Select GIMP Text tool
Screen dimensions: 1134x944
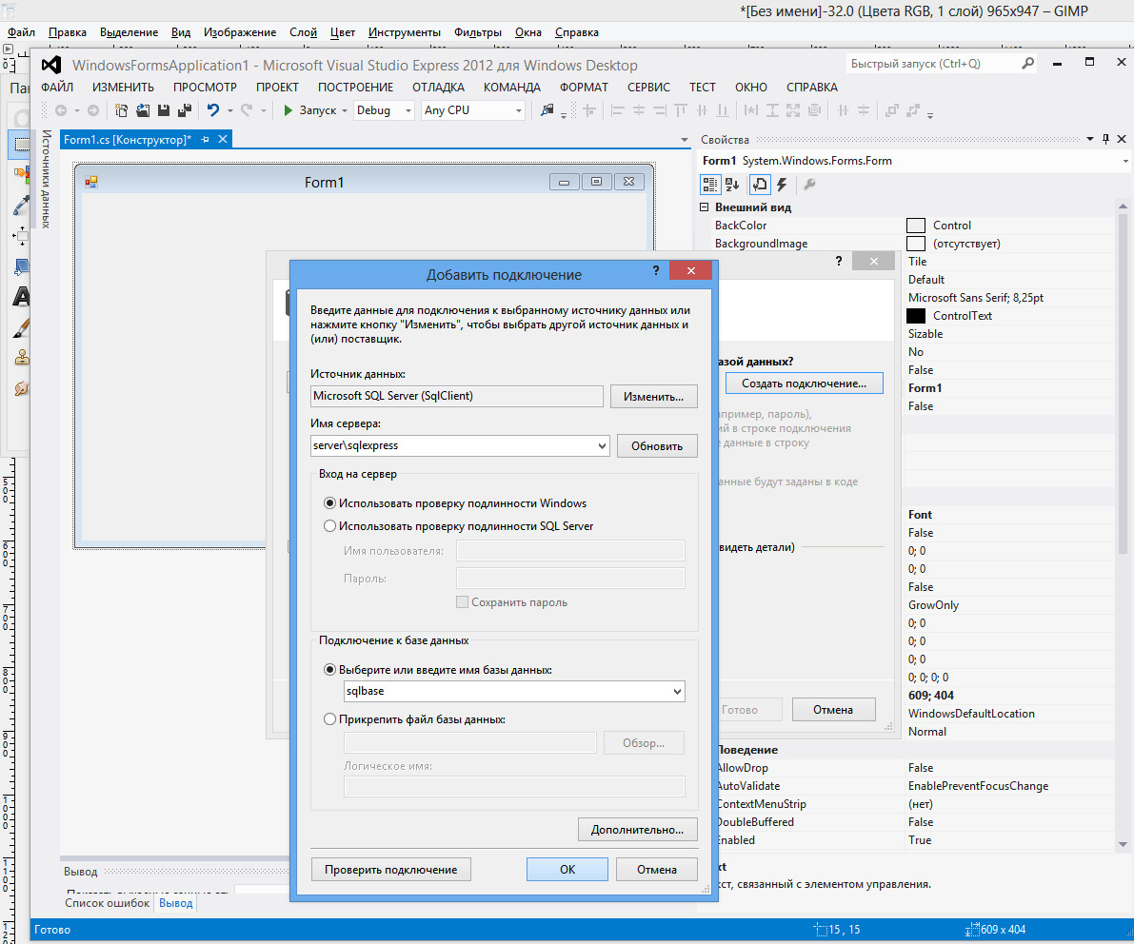pyautogui.click(x=21, y=297)
